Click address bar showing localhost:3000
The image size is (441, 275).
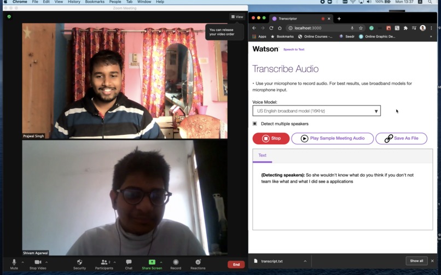point(321,28)
